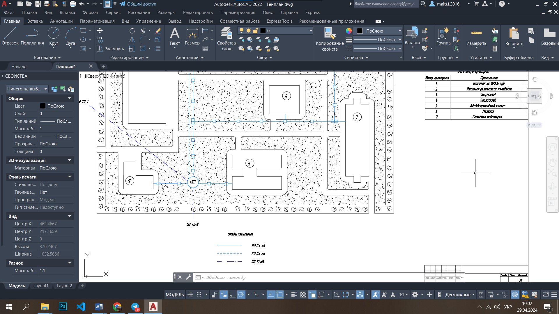Click the Растянуть (stretch) tool
The width and height of the screenshot is (559, 314).
tap(110, 49)
